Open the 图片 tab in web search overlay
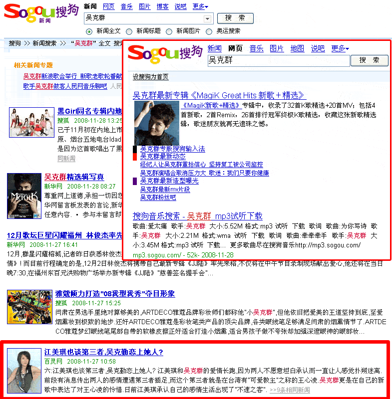Image resolution: width=392 pixels, height=399 pixels. click(277, 48)
